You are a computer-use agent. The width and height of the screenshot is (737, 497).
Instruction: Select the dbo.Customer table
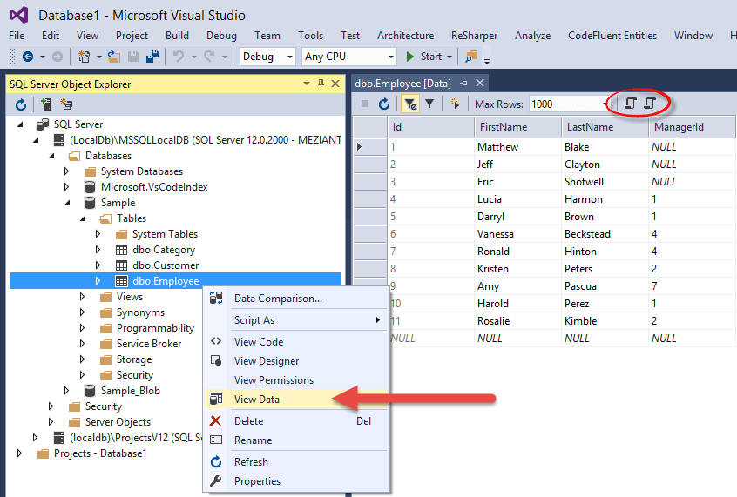[x=166, y=265]
